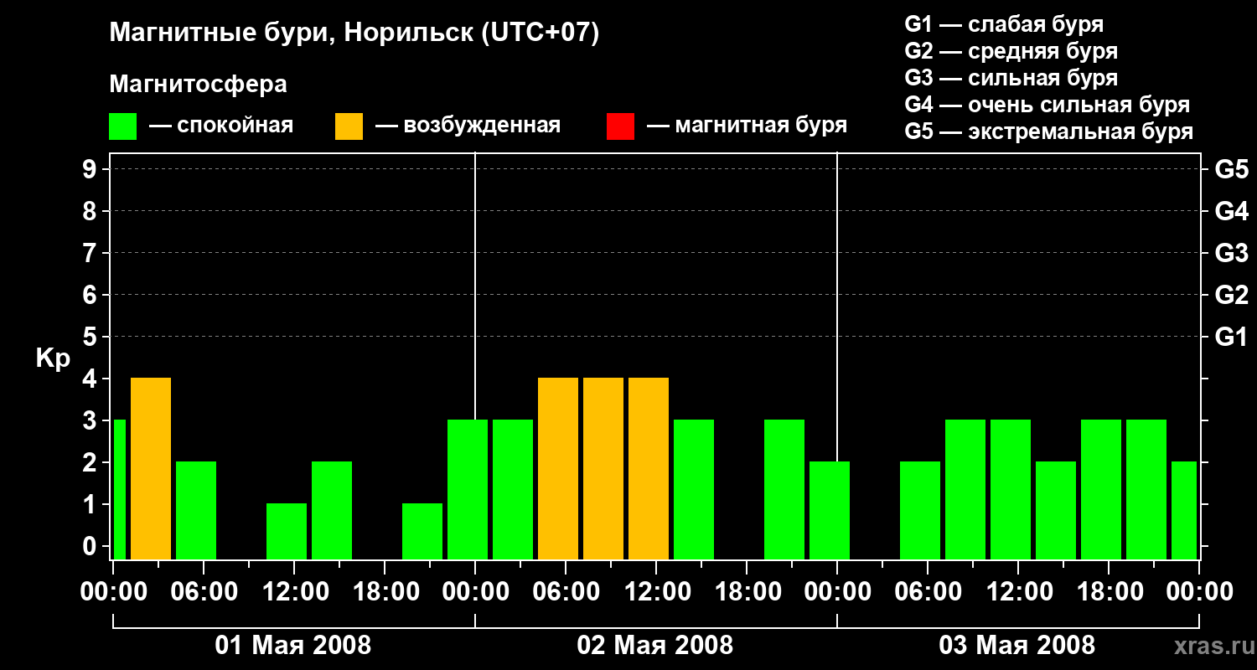This screenshot has height=670, width=1257.
Task: Click the 'Kp' axis label
Action: pyautogui.click(x=53, y=358)
